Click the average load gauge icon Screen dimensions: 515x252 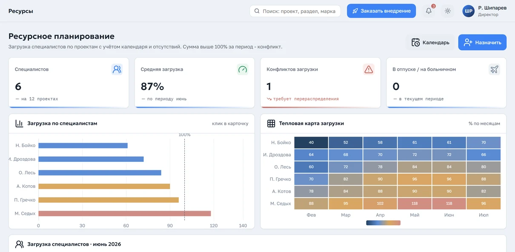point(243,69)
